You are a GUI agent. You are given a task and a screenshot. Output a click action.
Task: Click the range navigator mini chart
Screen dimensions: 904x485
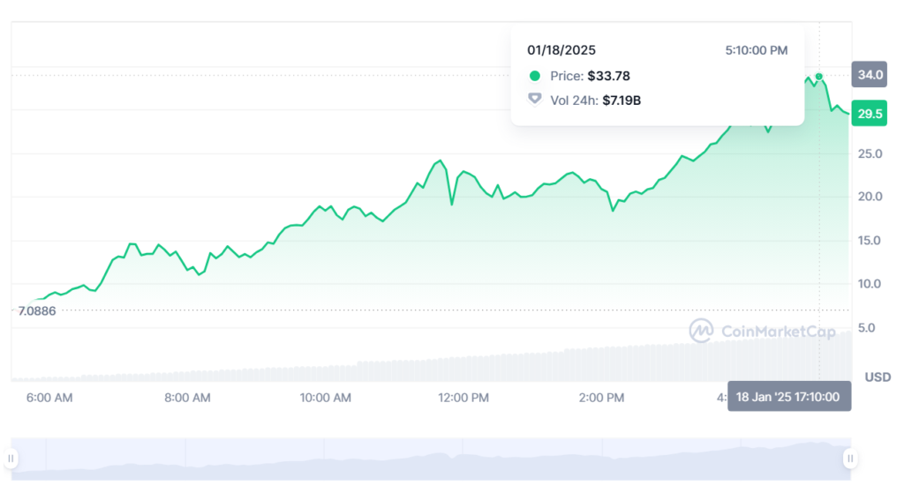coord(431,459)
